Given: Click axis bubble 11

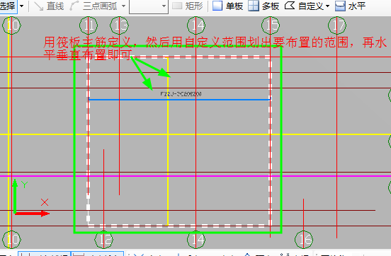Looking at the screenshot, I should tap(89, 25).
